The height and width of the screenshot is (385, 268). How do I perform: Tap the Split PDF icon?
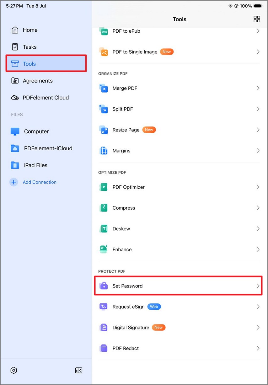103,109
